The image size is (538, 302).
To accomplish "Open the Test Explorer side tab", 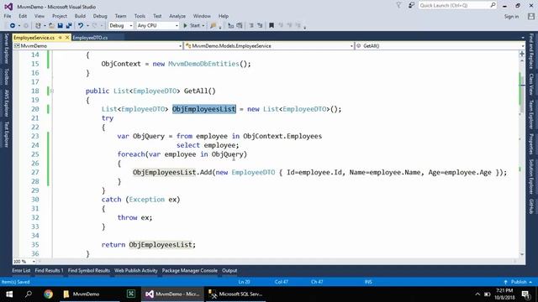I will click(x=6, y=134).
